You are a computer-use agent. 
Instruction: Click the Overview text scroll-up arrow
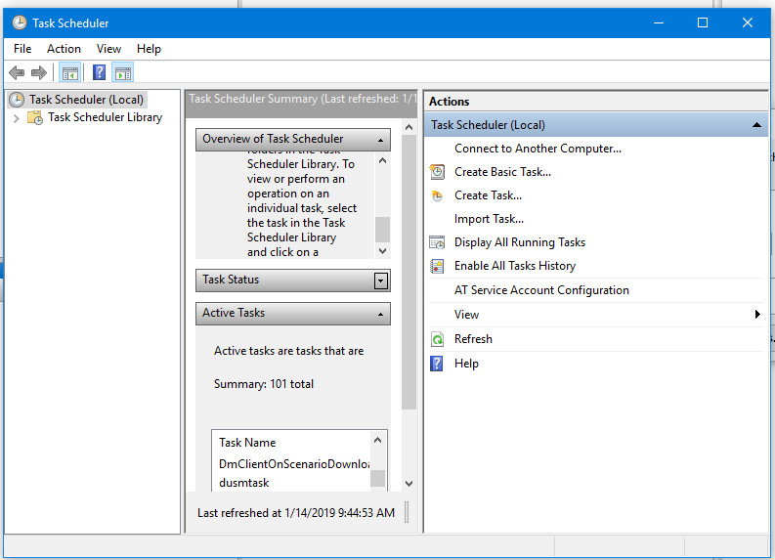pyautogui.click(x=382, y=160)
